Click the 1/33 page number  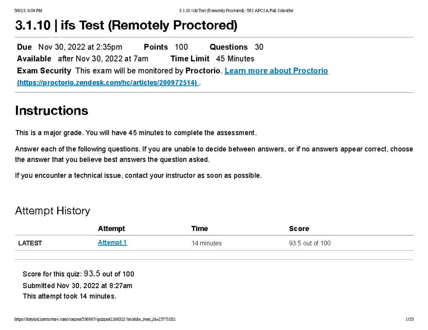409,319
